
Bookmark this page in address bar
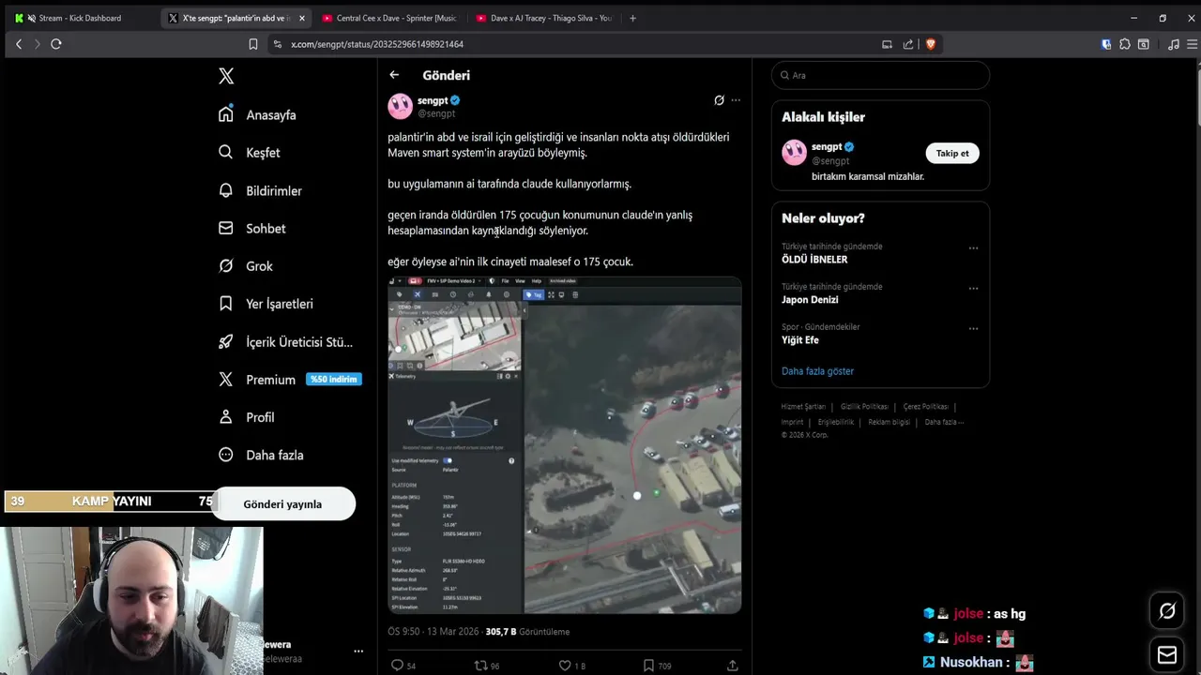[x=252, y=44]
